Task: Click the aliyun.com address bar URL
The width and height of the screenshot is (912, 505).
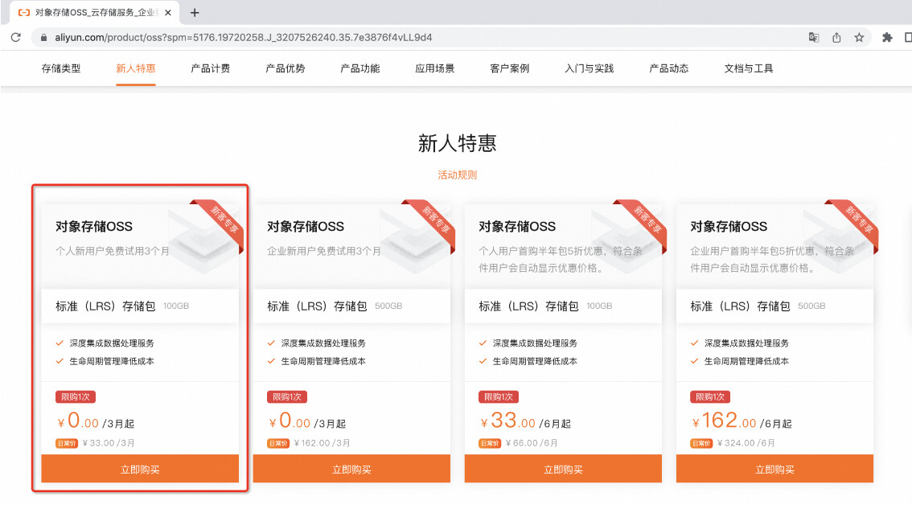Action: (243, 37)
